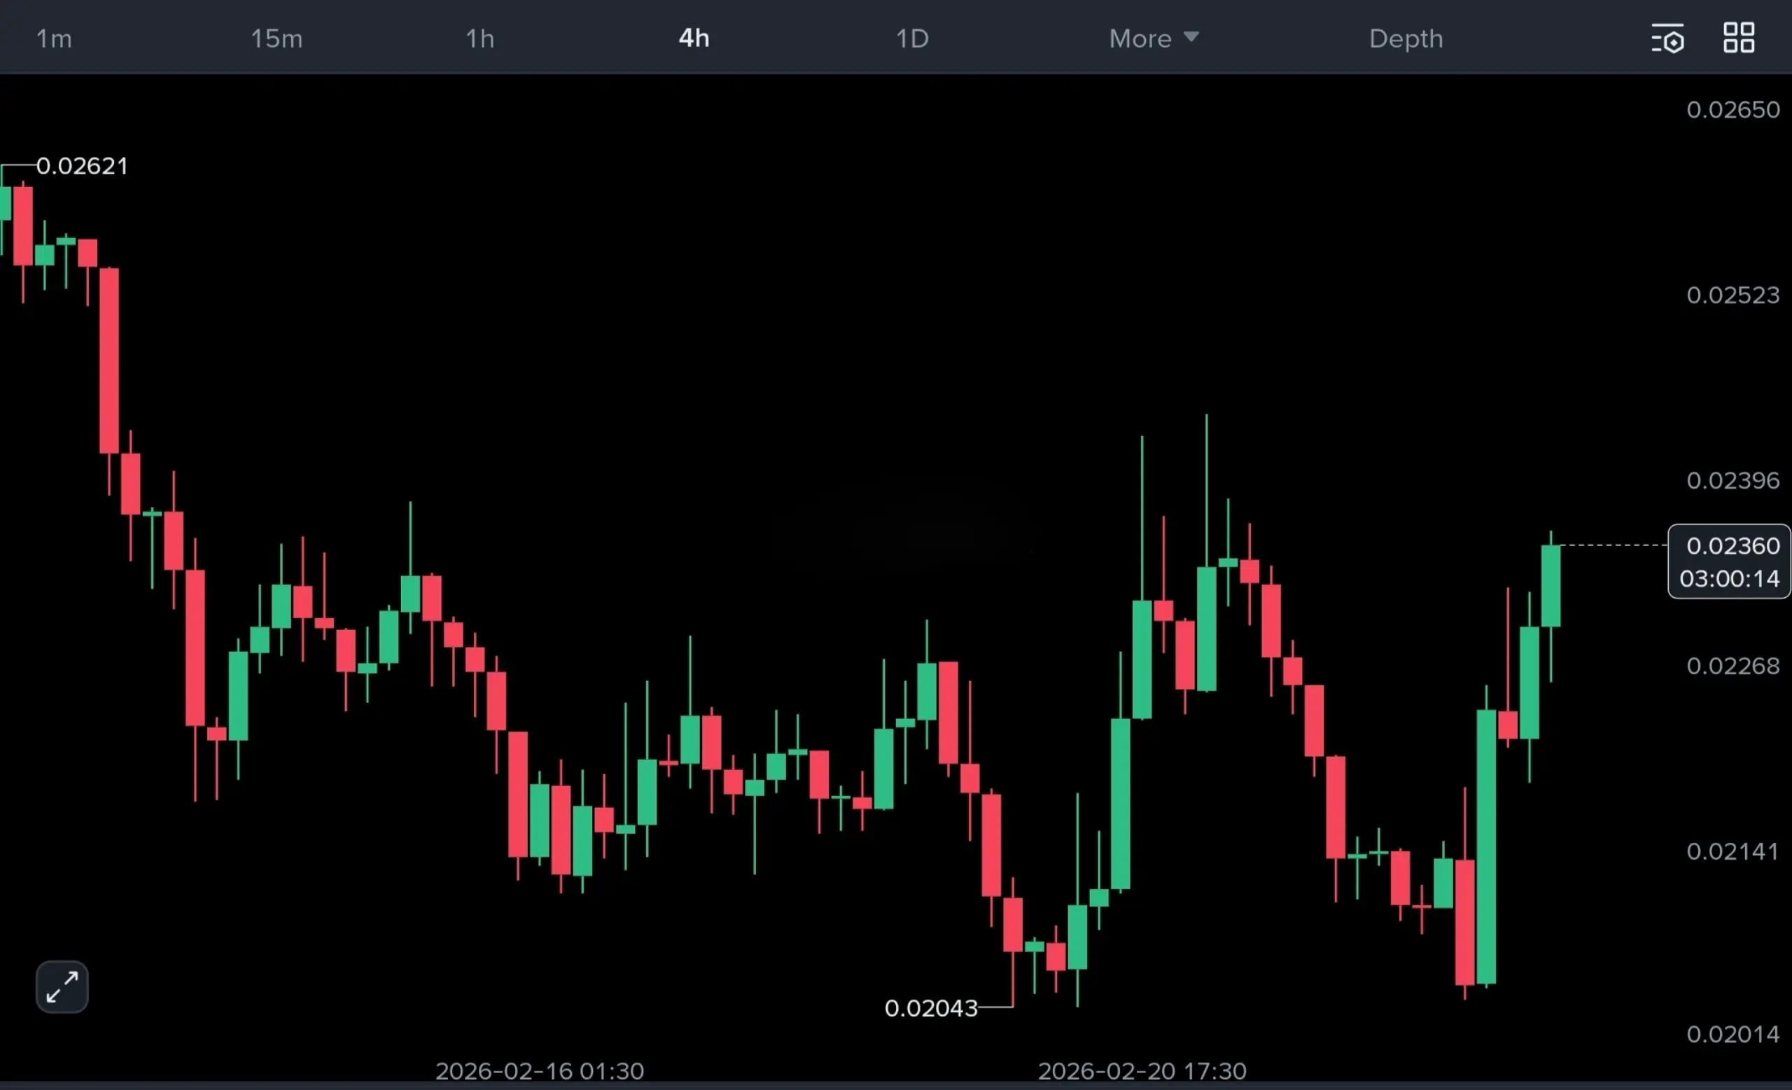Click the candle countdown timer 03:00:14
This screenshot has width=1792, height=1090.
1730,579
